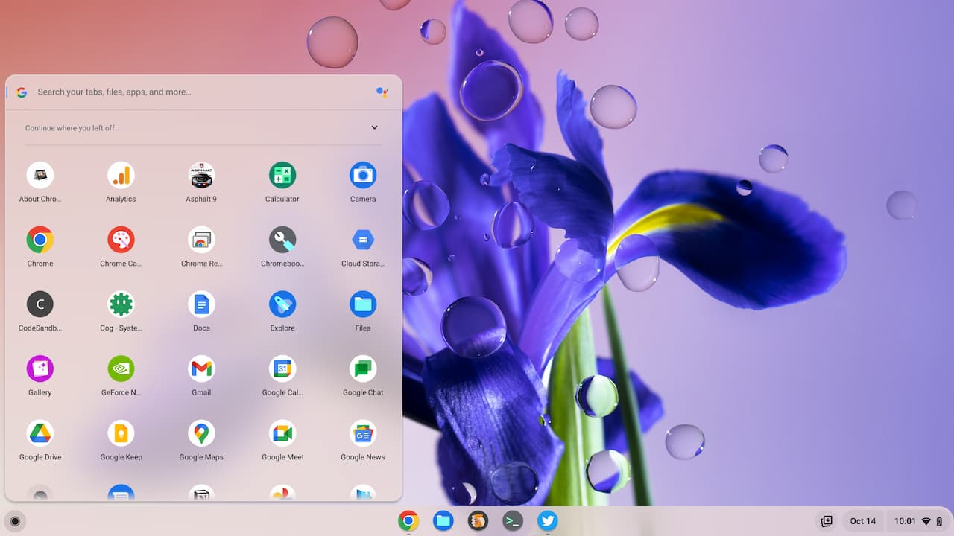954x536 pixels.
Task: Launch the Cloud Storage app
Action: [363, 240]
